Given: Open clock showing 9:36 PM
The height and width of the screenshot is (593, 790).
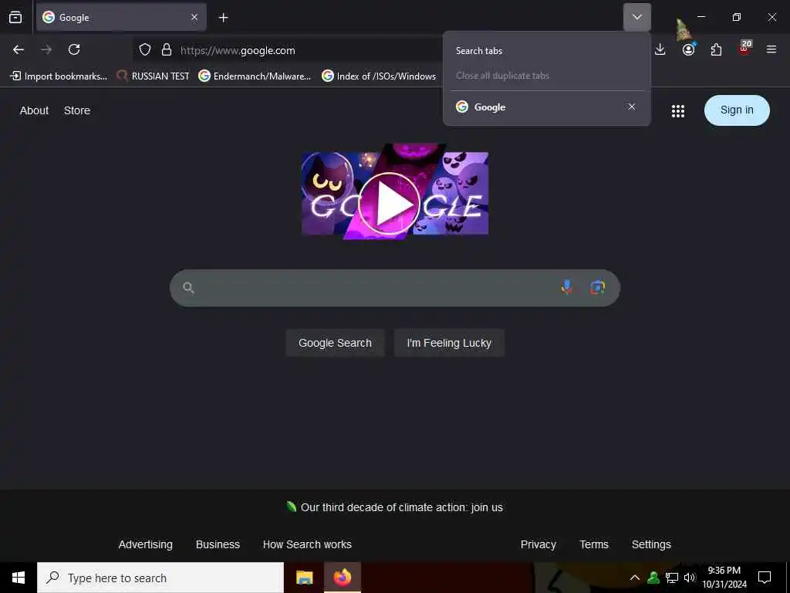Looking at the screenshot, I should pyautogui.click(x=724, y=578).
